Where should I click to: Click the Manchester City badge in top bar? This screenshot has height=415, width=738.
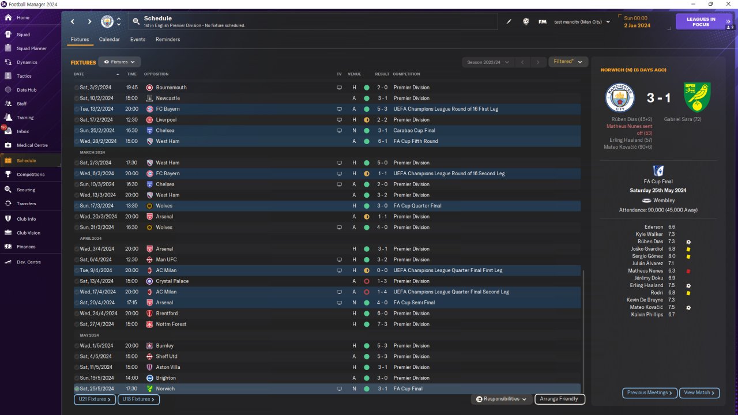[107, 22]
